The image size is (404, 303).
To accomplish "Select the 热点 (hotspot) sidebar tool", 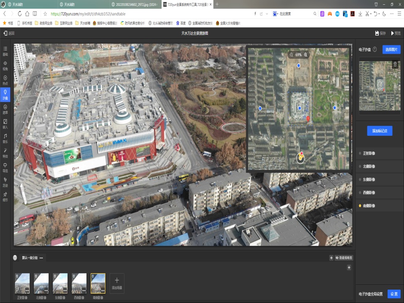I will 5,80.
